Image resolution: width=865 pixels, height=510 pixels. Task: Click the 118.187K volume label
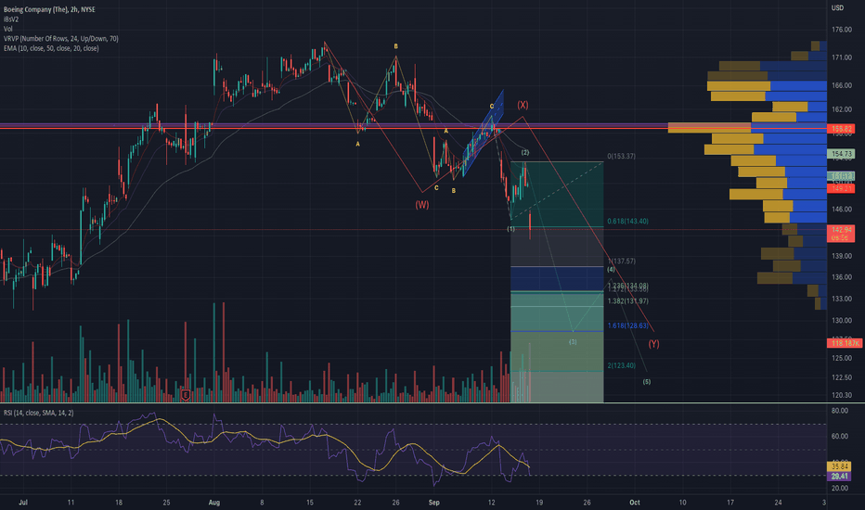point(845,343)
